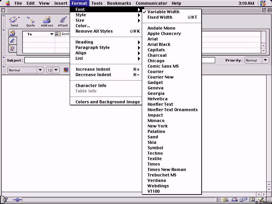
Task: Collapse the formatting toolbar with its triangle
Action: coord(3,67)
